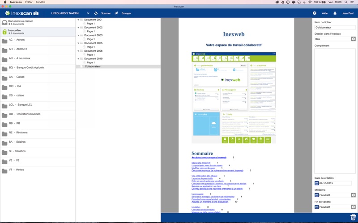Open the VE - VE folder
The image size is (358, 223).
pyautogui.click(x=38, y=162)
